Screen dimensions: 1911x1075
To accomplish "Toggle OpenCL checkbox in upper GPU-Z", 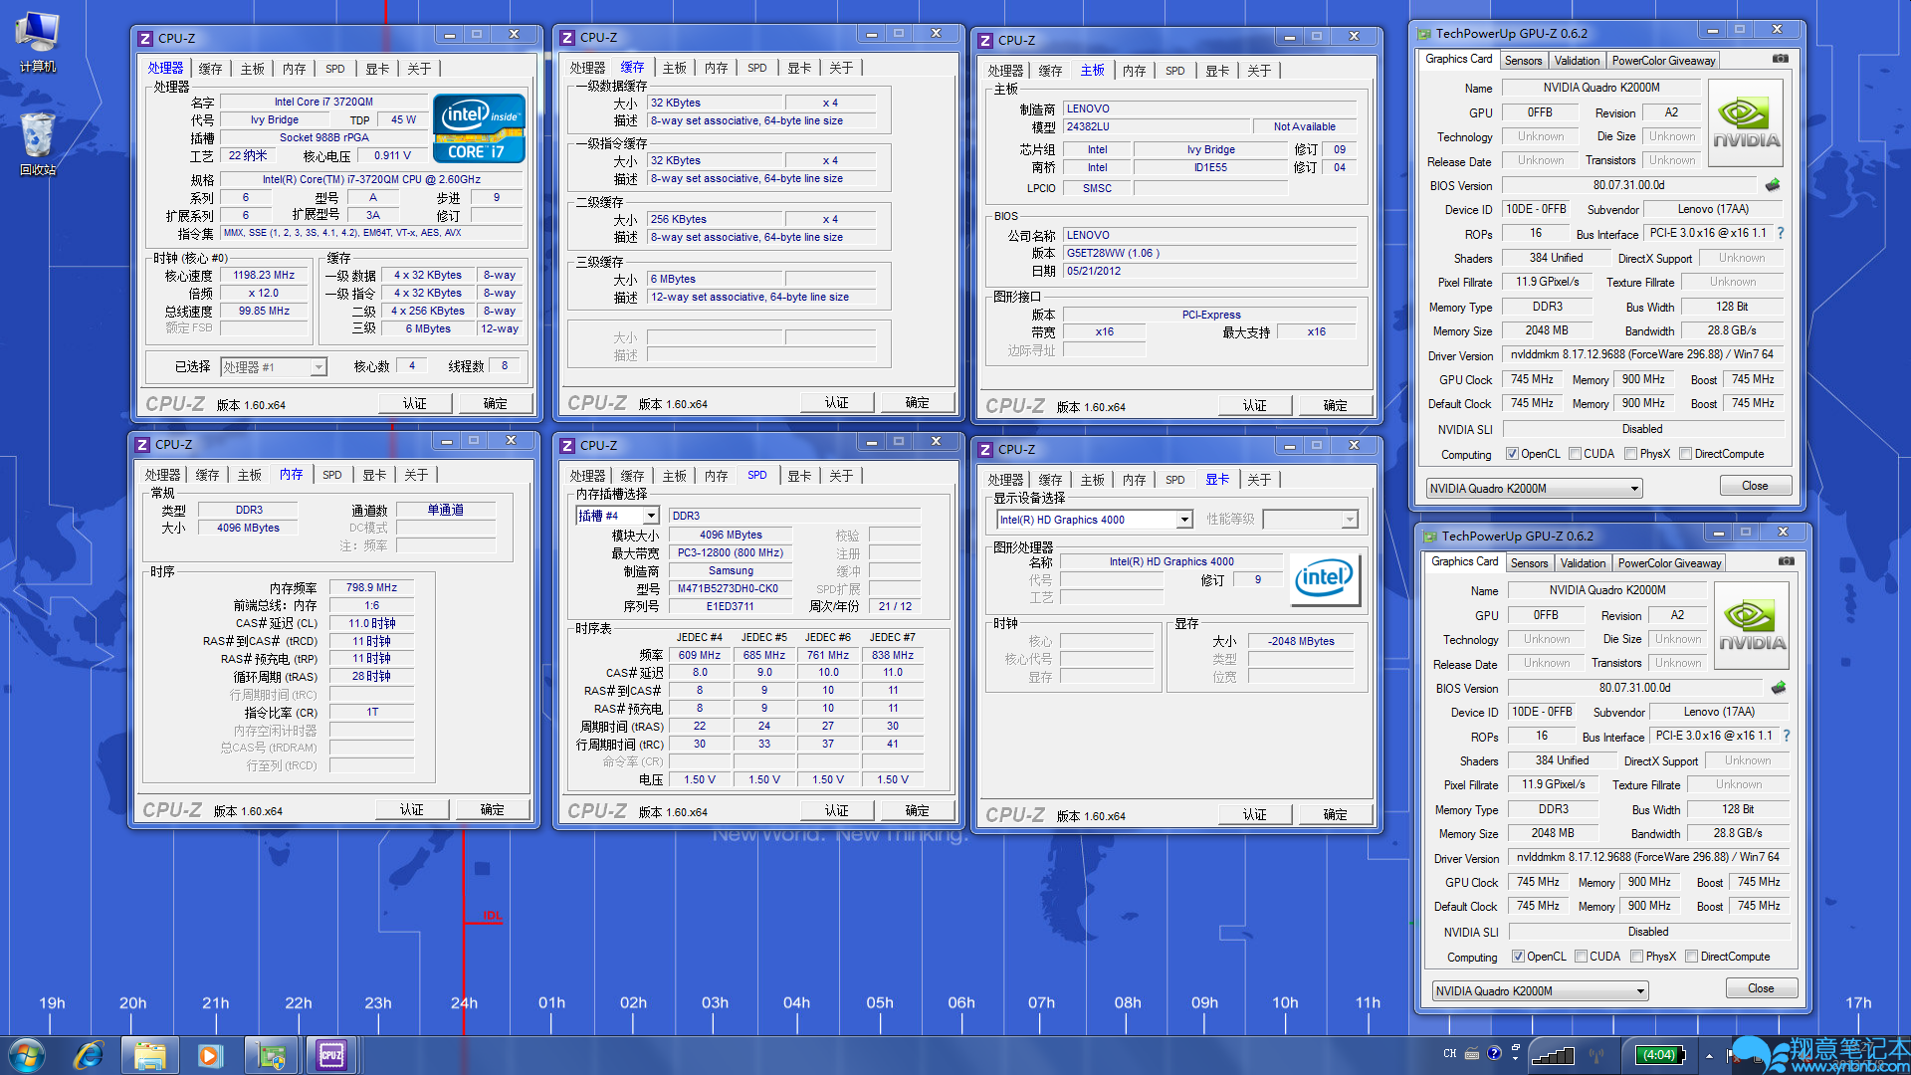I will point(1512,454).
